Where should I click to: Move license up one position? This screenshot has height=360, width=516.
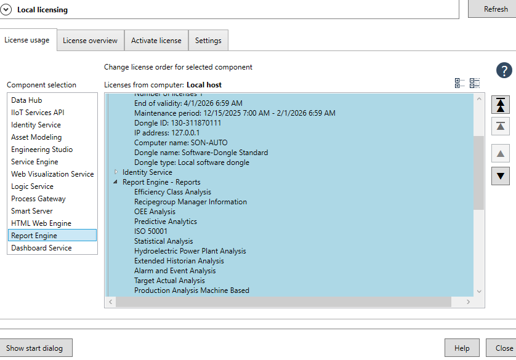(x=501, y=153)
